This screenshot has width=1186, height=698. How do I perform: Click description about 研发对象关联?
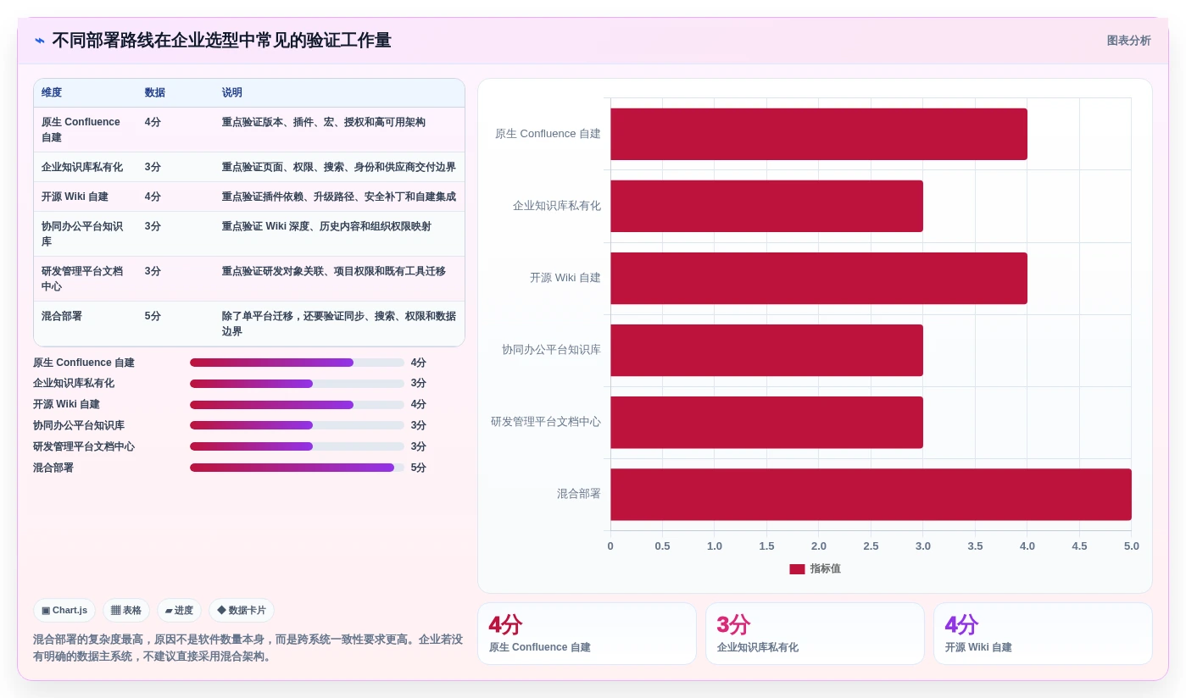[x=334, y=271]
